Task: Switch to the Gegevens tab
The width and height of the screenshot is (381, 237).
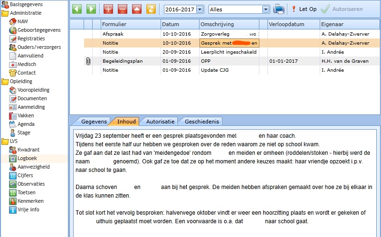Action: click(94, 121)
